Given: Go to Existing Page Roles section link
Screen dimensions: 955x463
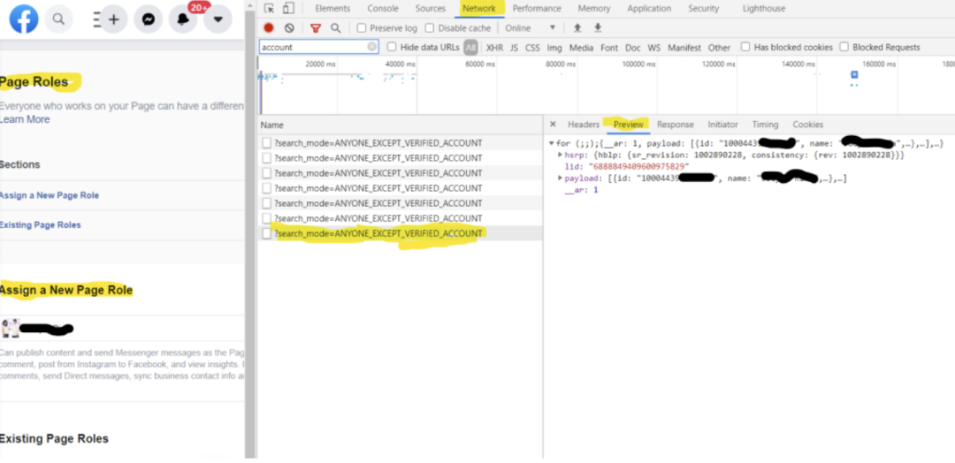Looking at the screenshot, I should 40,225.
